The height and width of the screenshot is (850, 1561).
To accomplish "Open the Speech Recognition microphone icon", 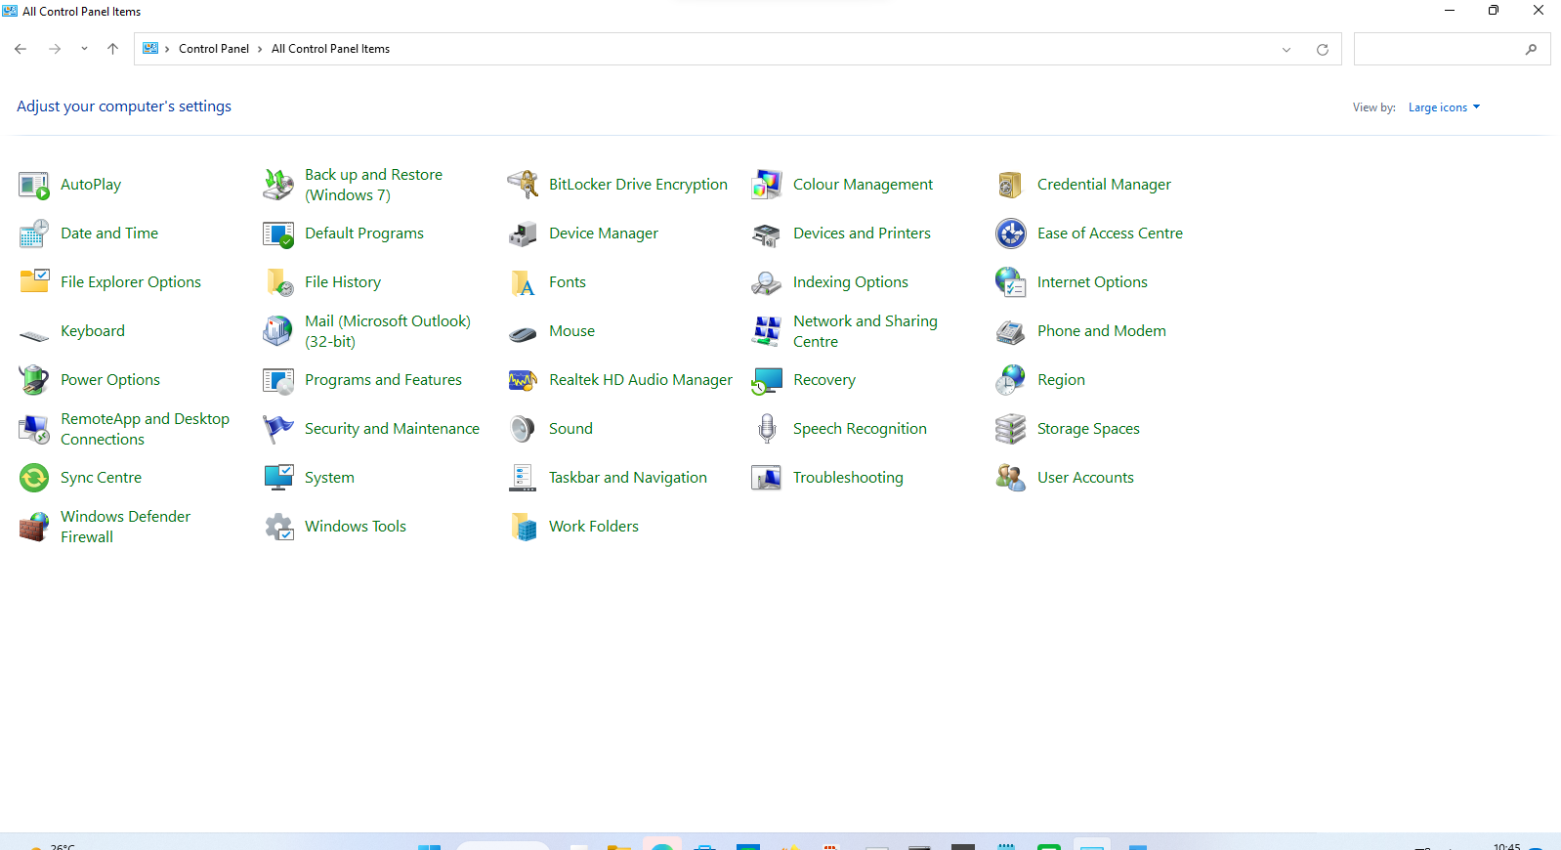I will click(767, 429).
